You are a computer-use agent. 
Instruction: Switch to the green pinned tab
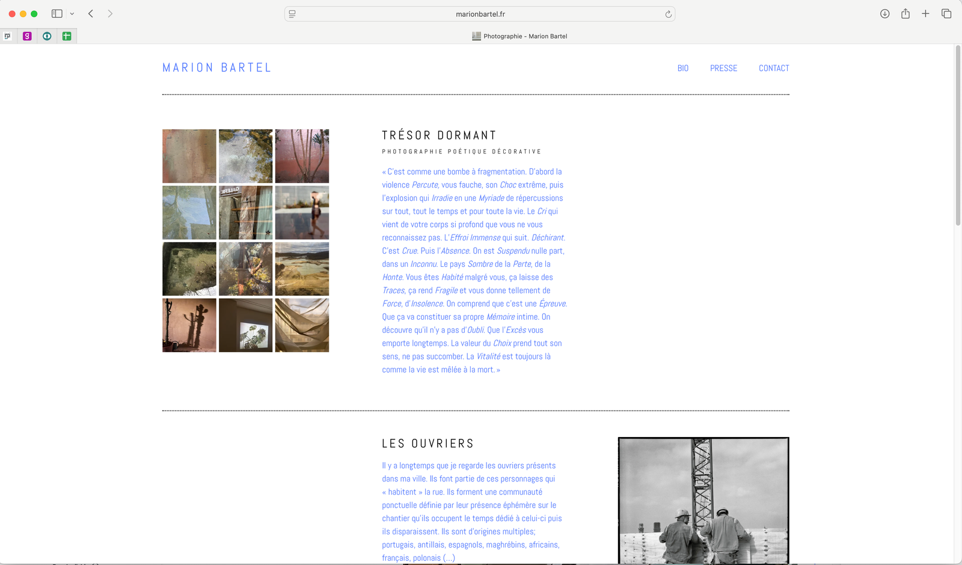[x=67, y=36]
